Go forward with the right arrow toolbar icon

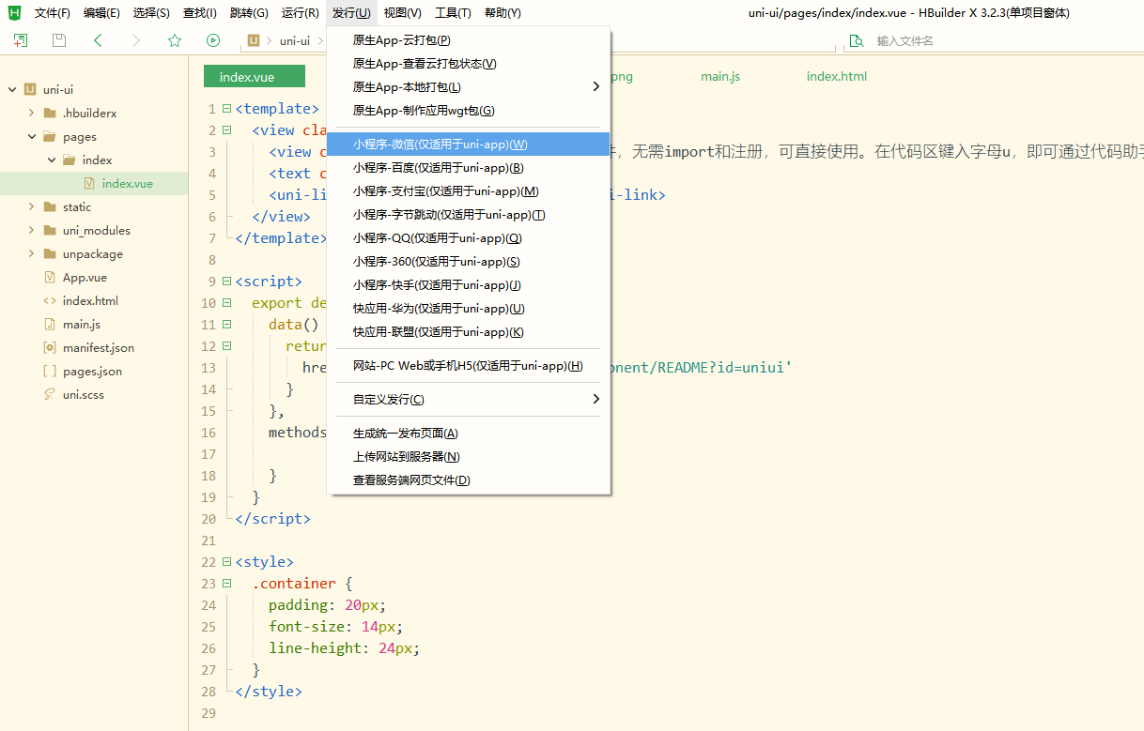click(x=136, y=40)
